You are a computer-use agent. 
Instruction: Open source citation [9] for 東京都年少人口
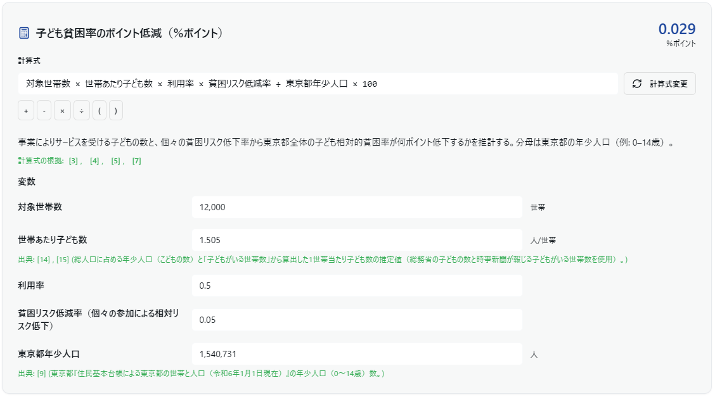click(42, 374)
